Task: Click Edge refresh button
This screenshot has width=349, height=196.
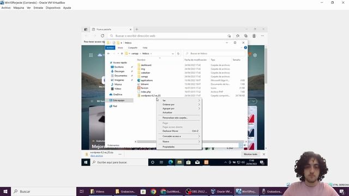Action: 103,36
